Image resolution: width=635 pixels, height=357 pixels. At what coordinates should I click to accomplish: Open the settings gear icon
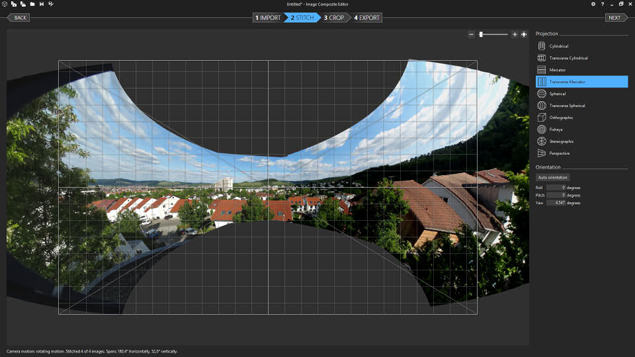[593, 4]
